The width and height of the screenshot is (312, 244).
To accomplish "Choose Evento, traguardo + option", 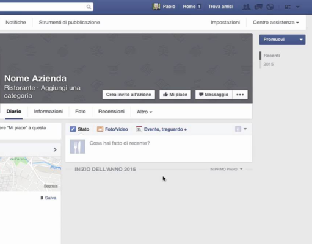I will pos(161,129).
